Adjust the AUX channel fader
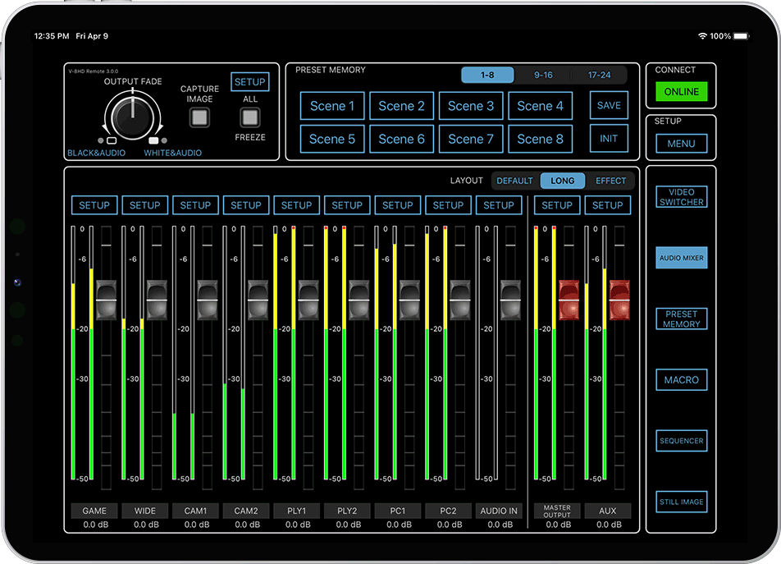Viewport: 781px width, 564px height. point(619,301)
